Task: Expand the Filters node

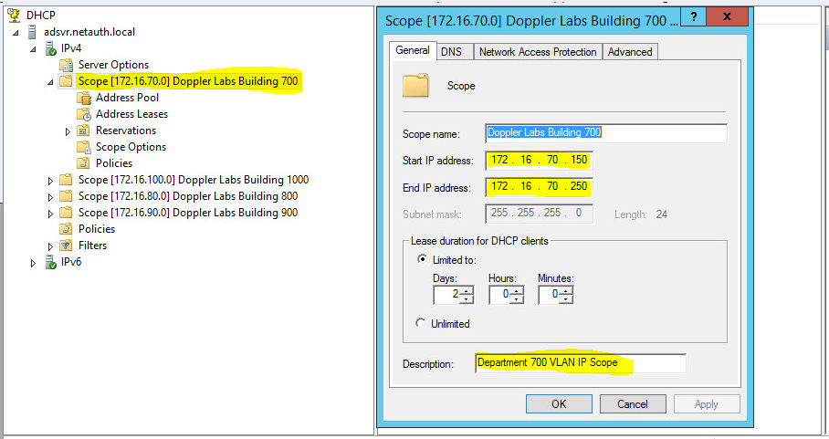Action: (x=50, y=246)
